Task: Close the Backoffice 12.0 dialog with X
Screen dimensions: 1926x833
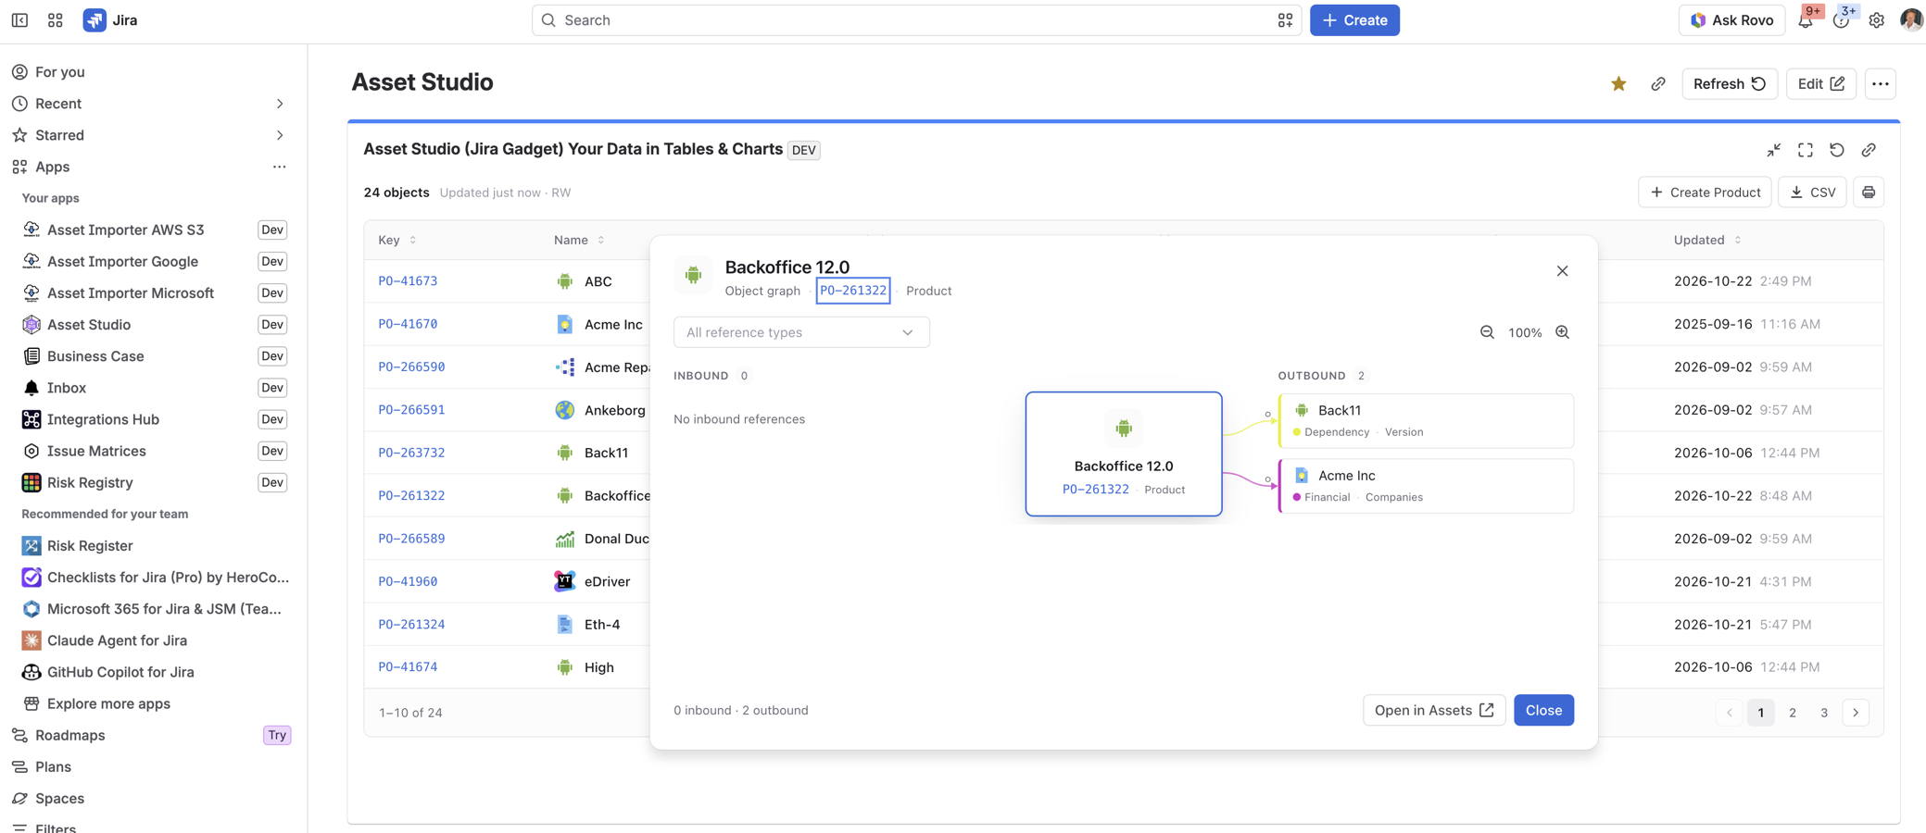Action: (1562, 271)
